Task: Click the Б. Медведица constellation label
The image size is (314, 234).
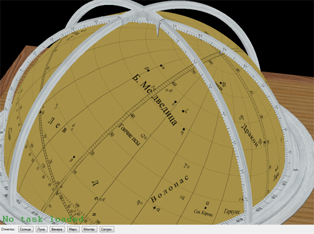Action: (x=155, y=100)
